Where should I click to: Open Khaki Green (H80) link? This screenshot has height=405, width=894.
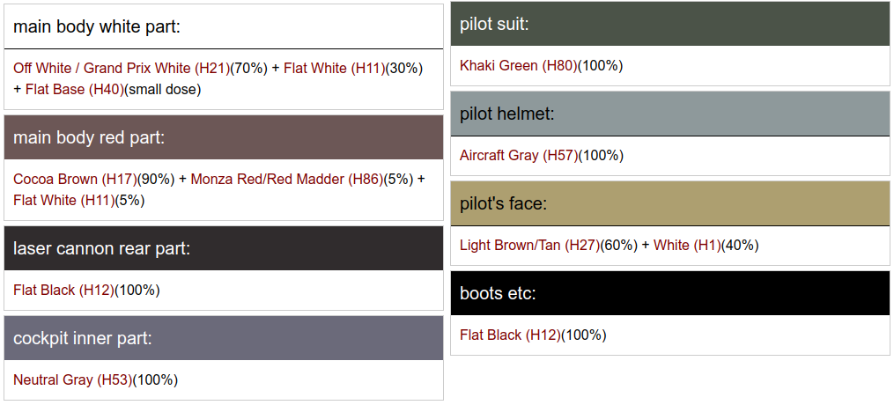click(518, 65)
